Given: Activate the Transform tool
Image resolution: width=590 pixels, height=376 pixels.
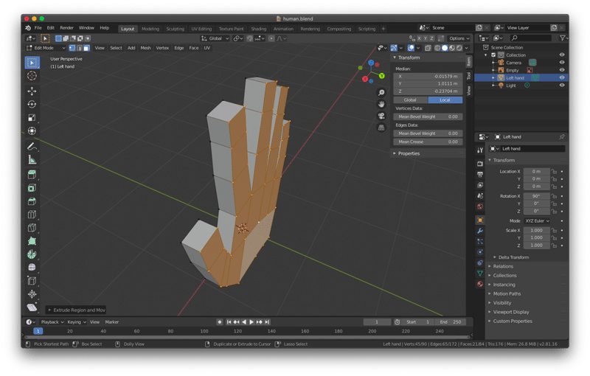Looking at the screenshot, I should click(32, 130).
